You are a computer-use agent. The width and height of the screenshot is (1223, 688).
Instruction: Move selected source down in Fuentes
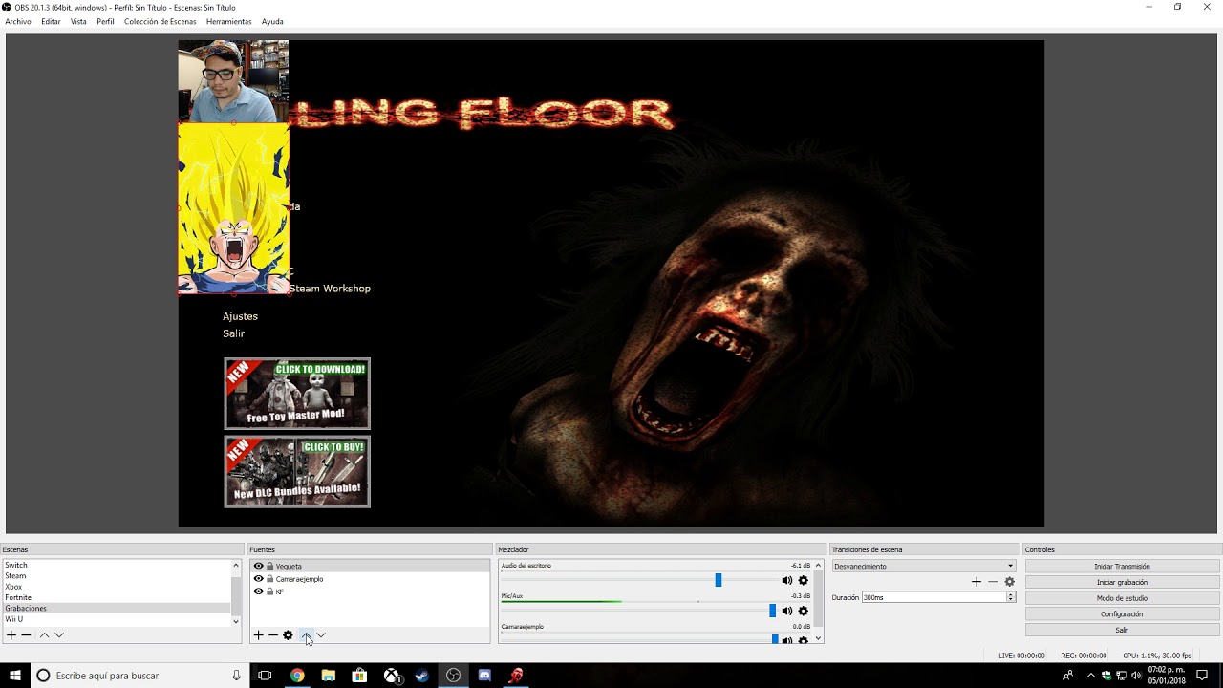[x=321, y=635]
